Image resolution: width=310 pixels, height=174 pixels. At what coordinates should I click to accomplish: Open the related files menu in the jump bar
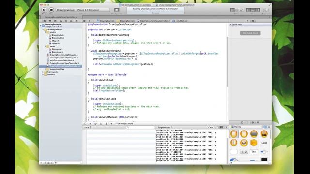(x=84, y=21)
